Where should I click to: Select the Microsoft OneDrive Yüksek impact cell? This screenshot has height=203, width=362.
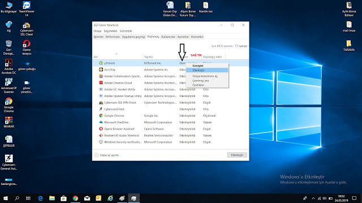click(x=207, y=122)
